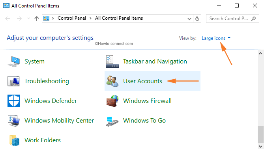
Task: Maximize the Control Panel window
Action: click(237, 6)
